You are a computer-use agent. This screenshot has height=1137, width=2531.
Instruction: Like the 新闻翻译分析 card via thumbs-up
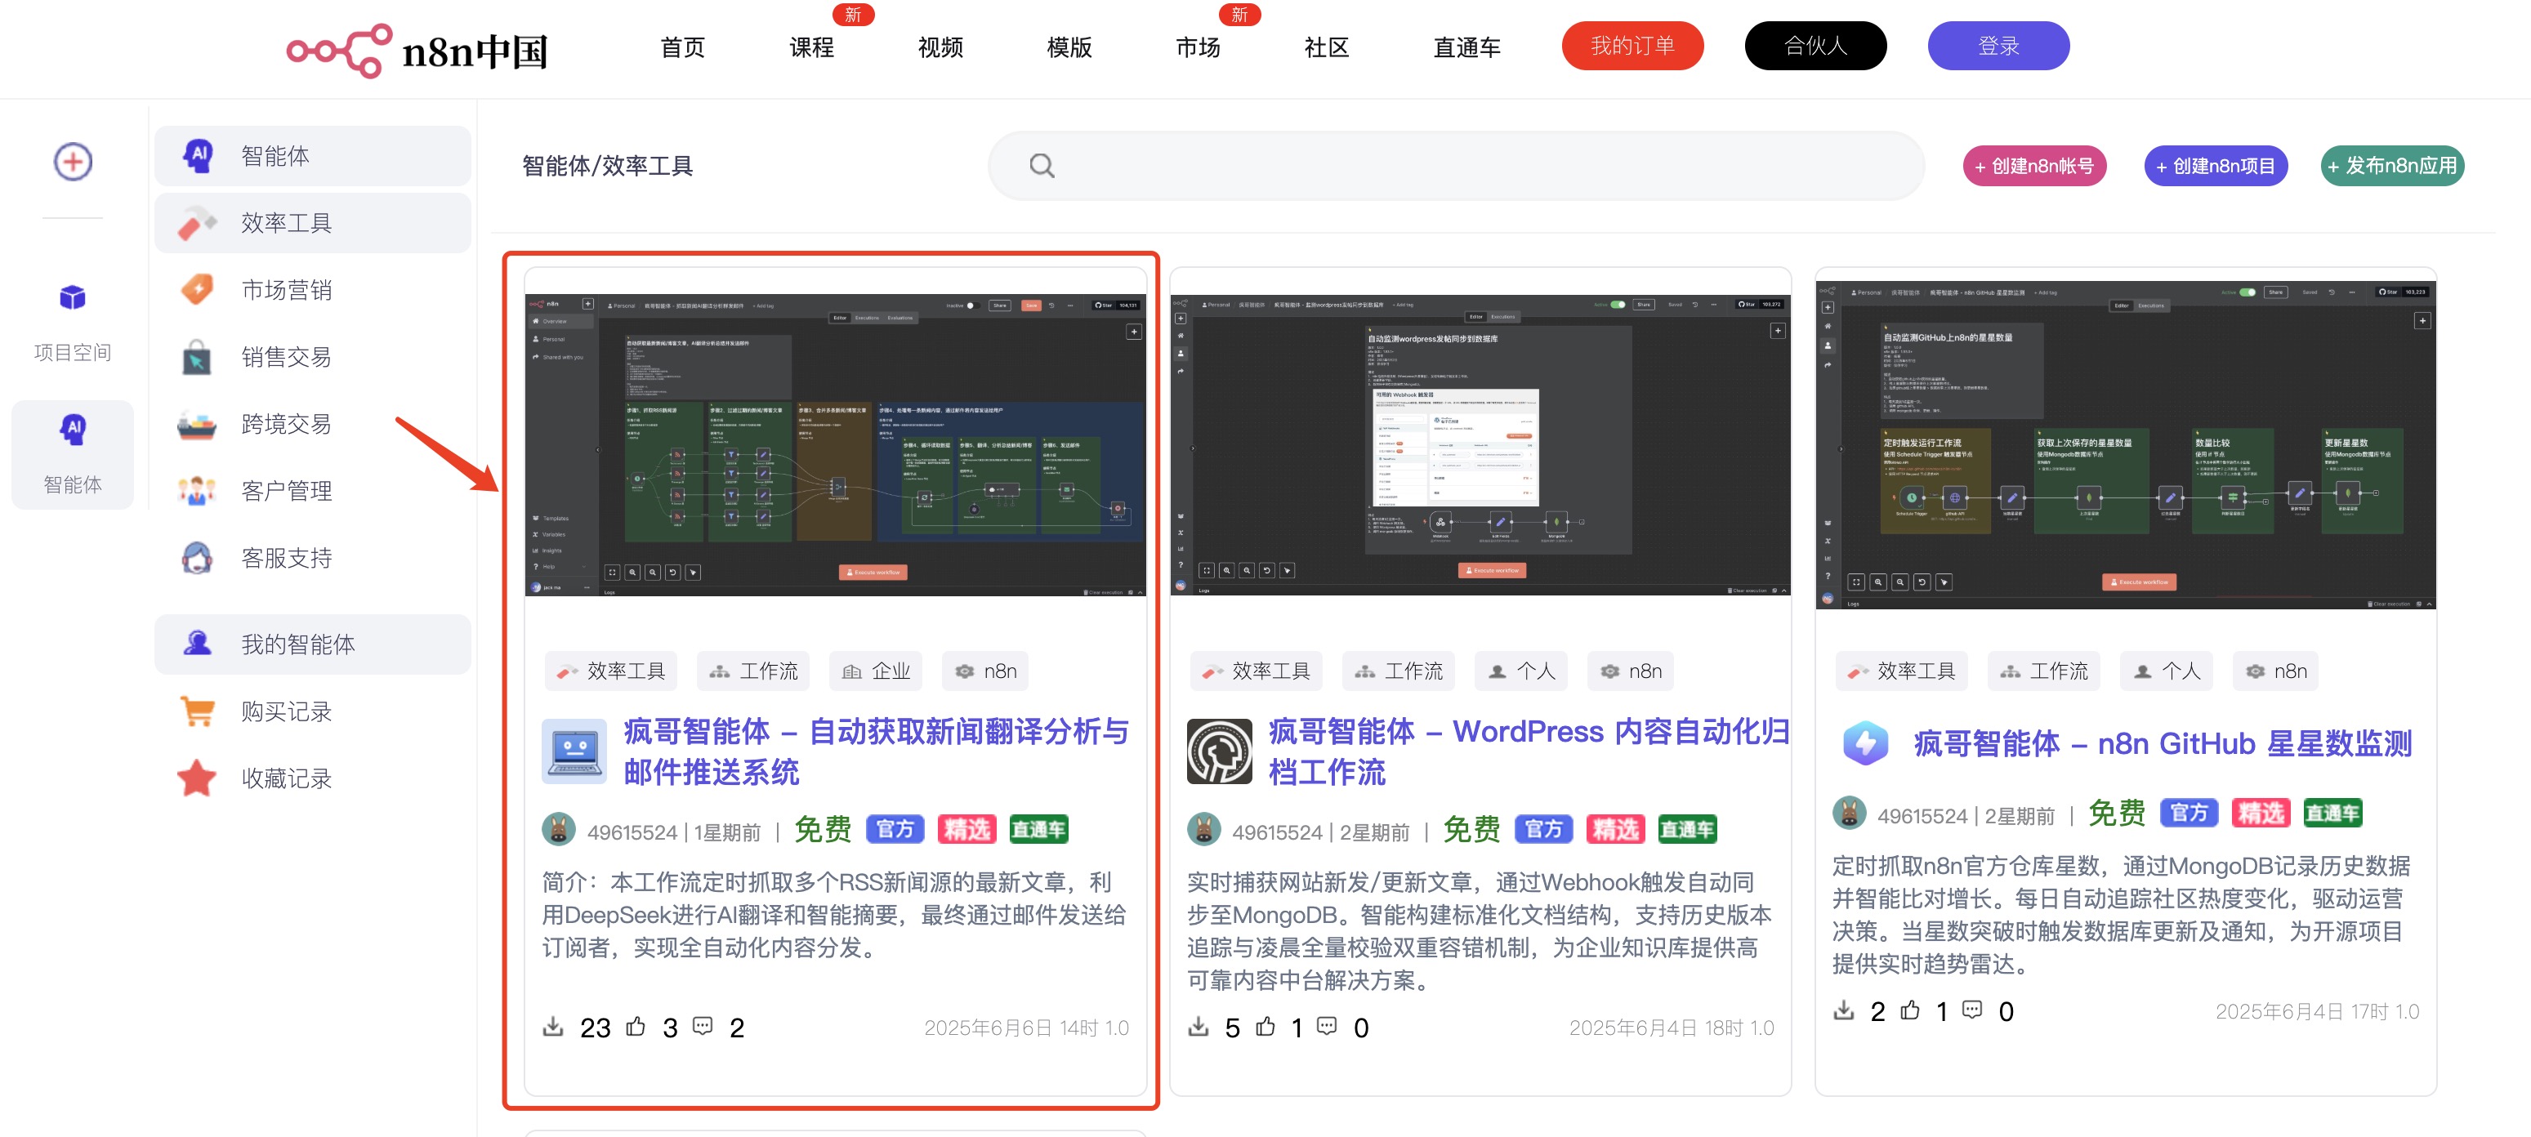click(x=636, y=1026)
